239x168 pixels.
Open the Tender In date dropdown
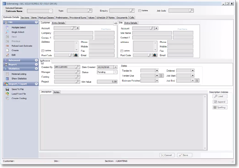point(157,71)
